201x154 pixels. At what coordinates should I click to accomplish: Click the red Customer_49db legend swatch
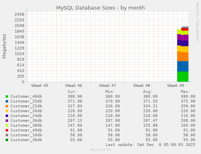pyautogui.click(x=7, y=130)
